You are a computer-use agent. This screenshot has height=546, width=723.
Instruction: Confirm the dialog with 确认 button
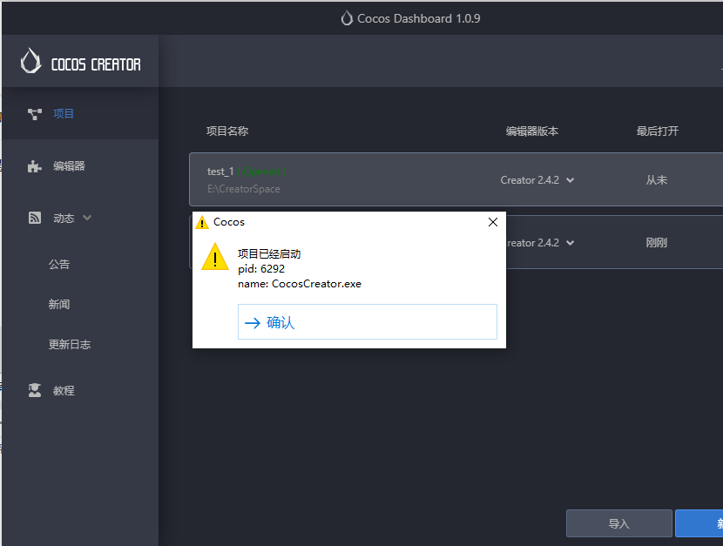point(367,321)
